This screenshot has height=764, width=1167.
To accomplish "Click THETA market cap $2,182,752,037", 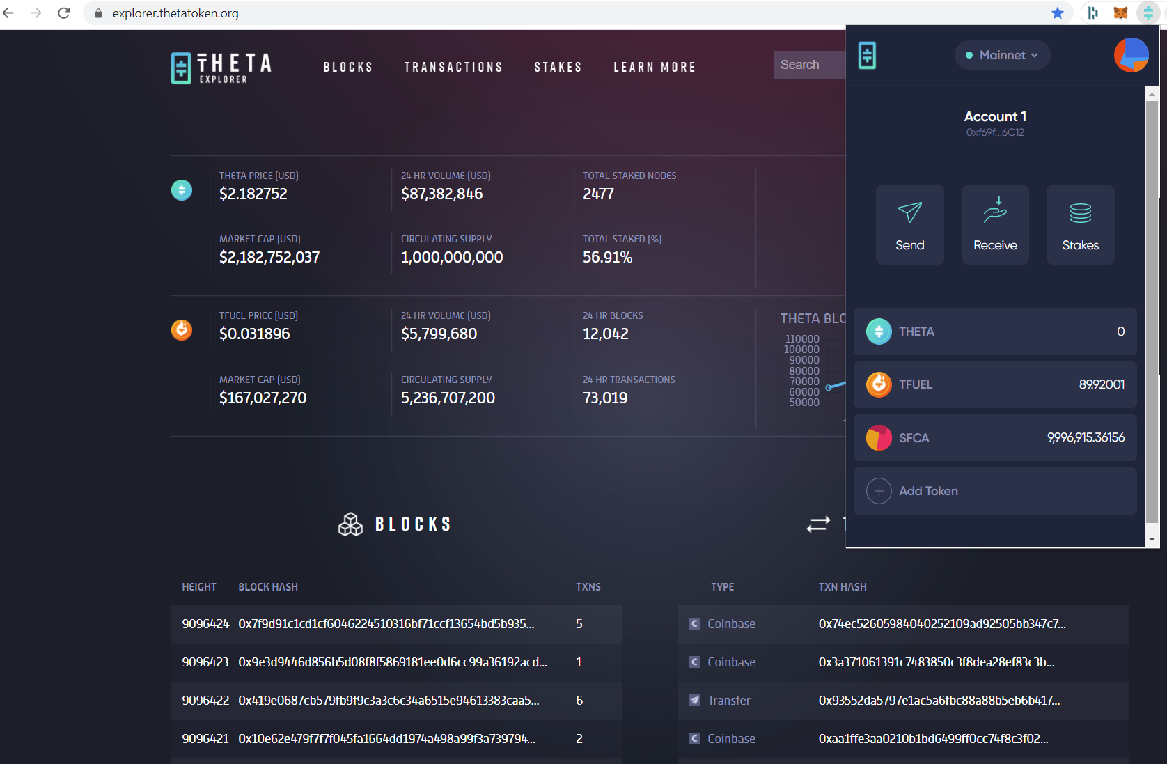I will (x=269, y=257).
